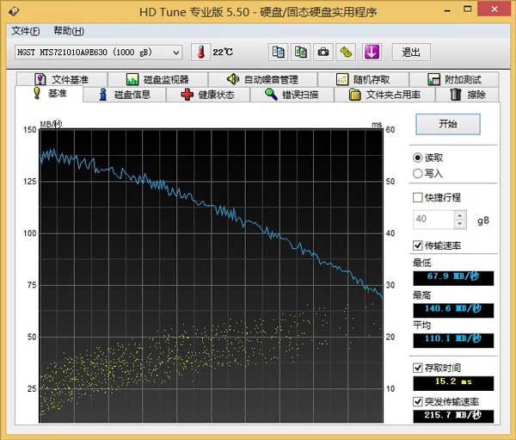Image resolution: width=516 pixels, height=440 pixels.
Task: Click the 开始 start button
Action: [448, 124]
